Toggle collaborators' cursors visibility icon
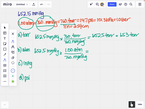This screenshot has height=109, width=145. coord(91,4)
